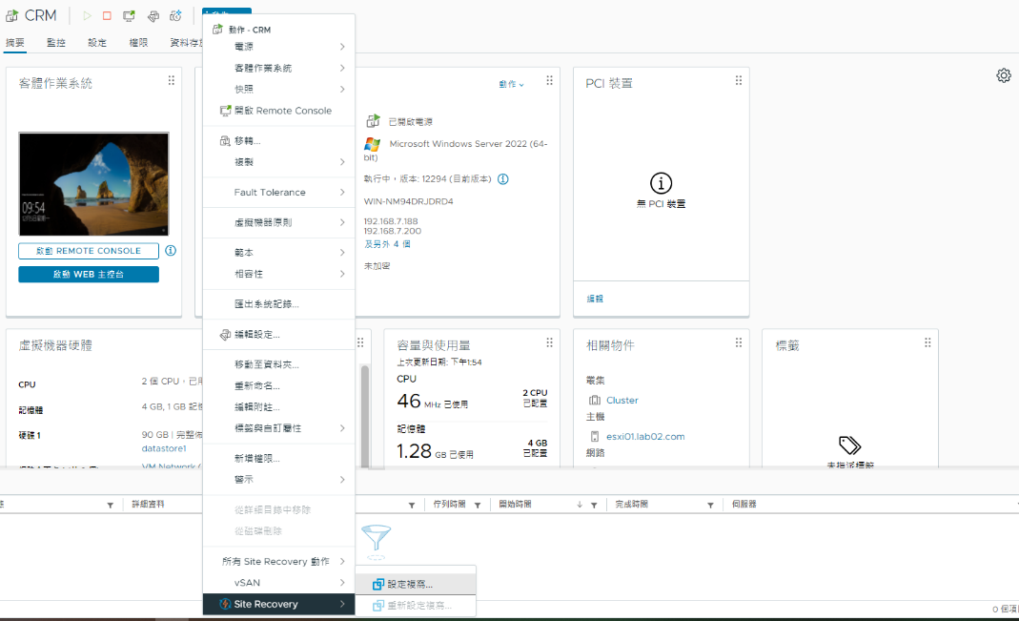Choose 匯出系統記錄... menu item
This screenshot has width=1019, height=621.
[278, 304]
